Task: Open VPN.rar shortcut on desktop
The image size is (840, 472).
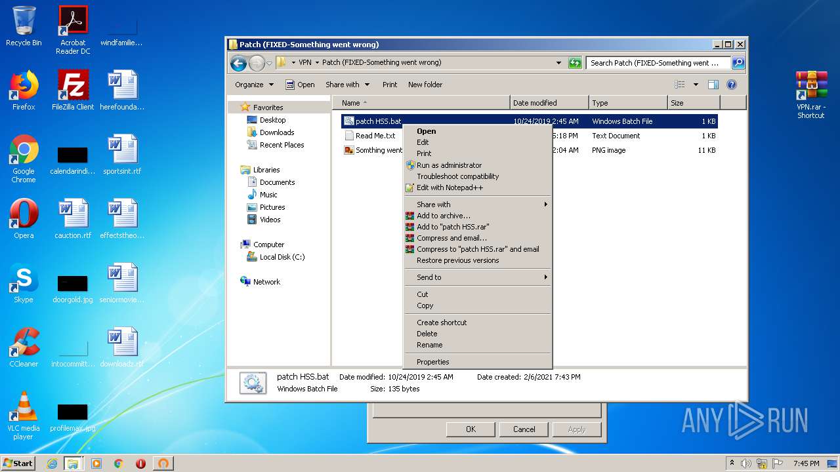Action: [811, 94]
